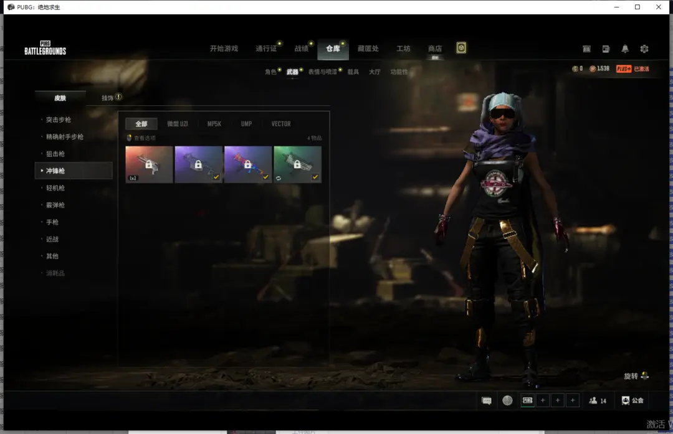This screenshot has height=434, width=673.
Task: Expand the 突击步枪 category
Action: pyautogui.click(x=59, y=120)
